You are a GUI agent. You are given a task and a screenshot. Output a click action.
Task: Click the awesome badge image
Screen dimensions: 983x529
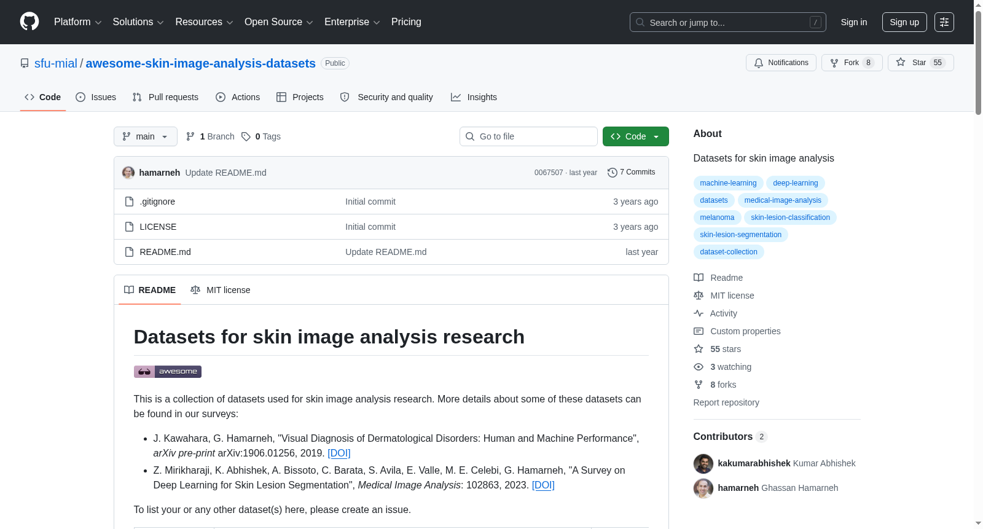[x=168, y=372]
